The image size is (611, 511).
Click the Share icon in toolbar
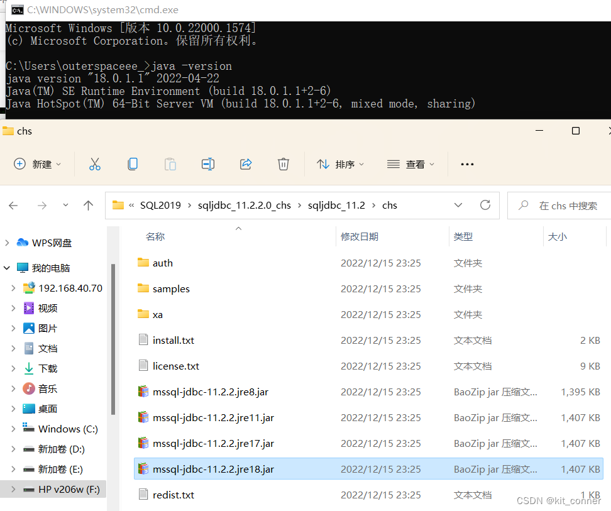point(246,164)
